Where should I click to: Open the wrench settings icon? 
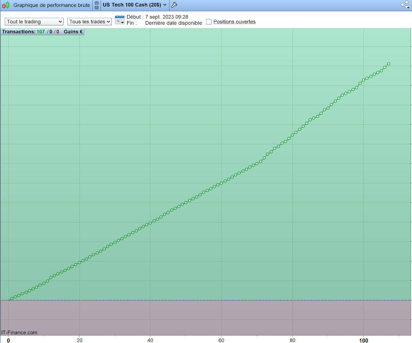point(174,5)
